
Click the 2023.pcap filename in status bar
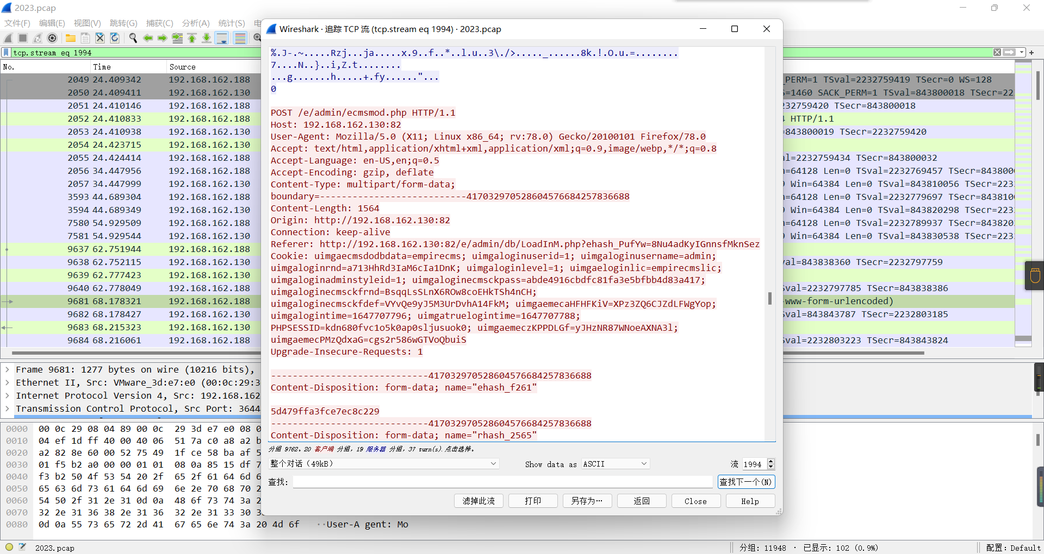click(x=54, y=547)
